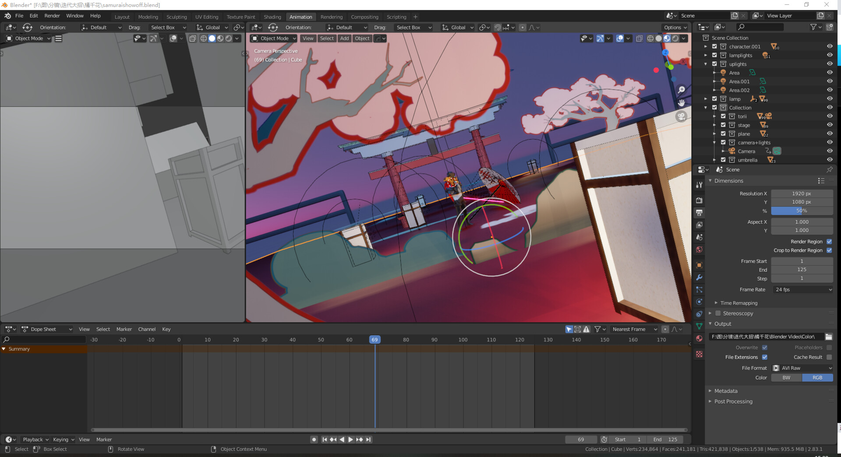Select the Modifier Properties wrench icon
The height and width of the screenshot is (457, 841).
click(699, 277)
